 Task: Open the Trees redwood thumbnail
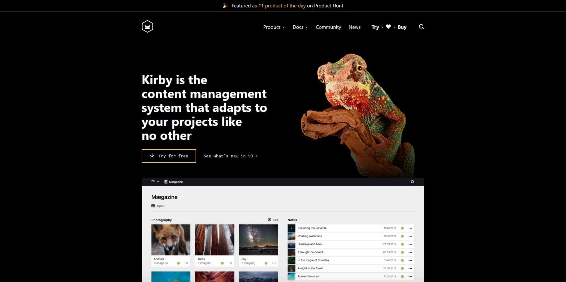(215, 240)
